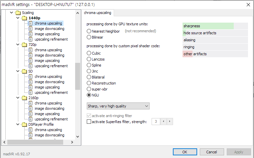
Task: Choose the Bilinear scaling option
Action: (89, 37)
